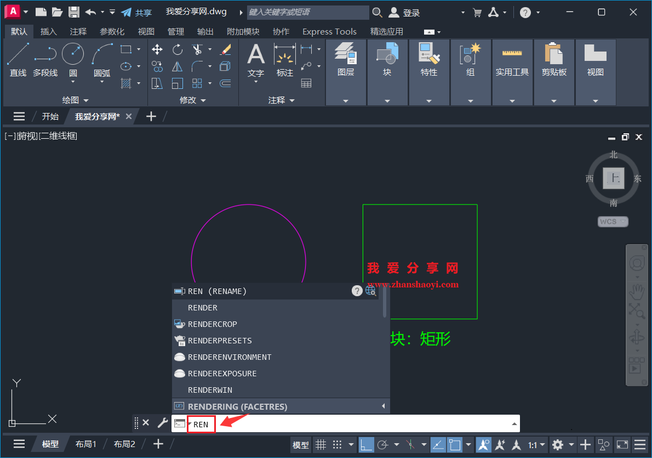
Task: Click the Table icon in annotation panel
Action: click(306, 83)
